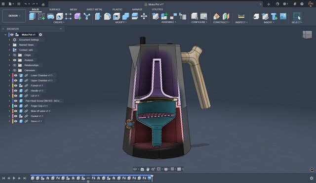The width and height of the screenshot is (316, 183).
Task: Toggle visibility of Sieve v1:1
Action: pos(15,121)
